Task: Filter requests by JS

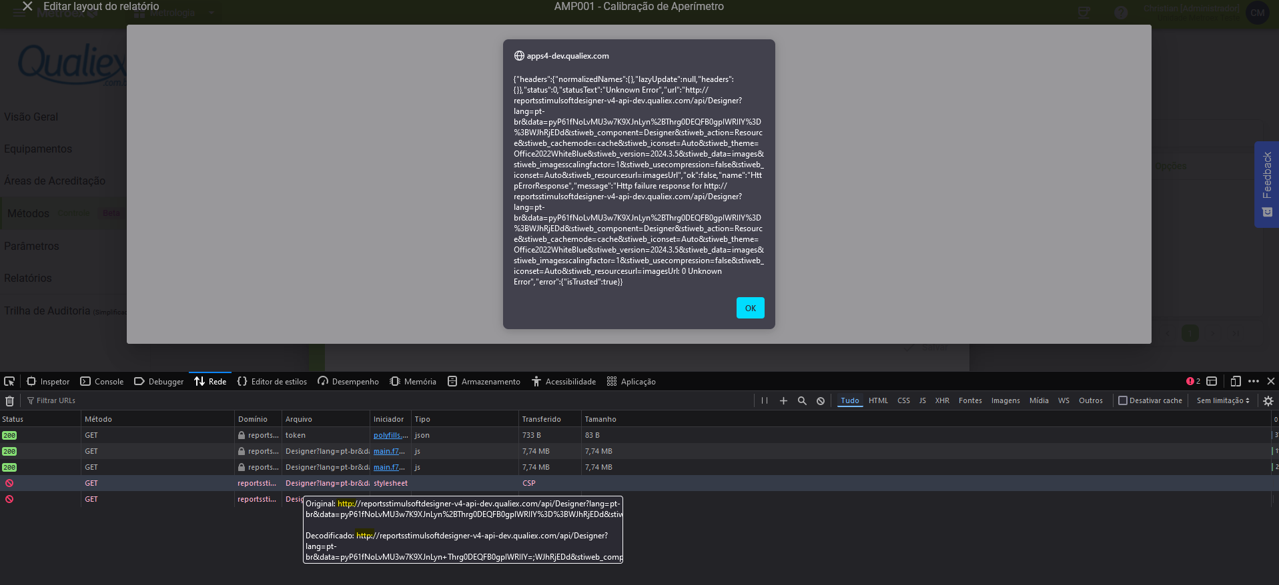Action: (x=923, y=400)
